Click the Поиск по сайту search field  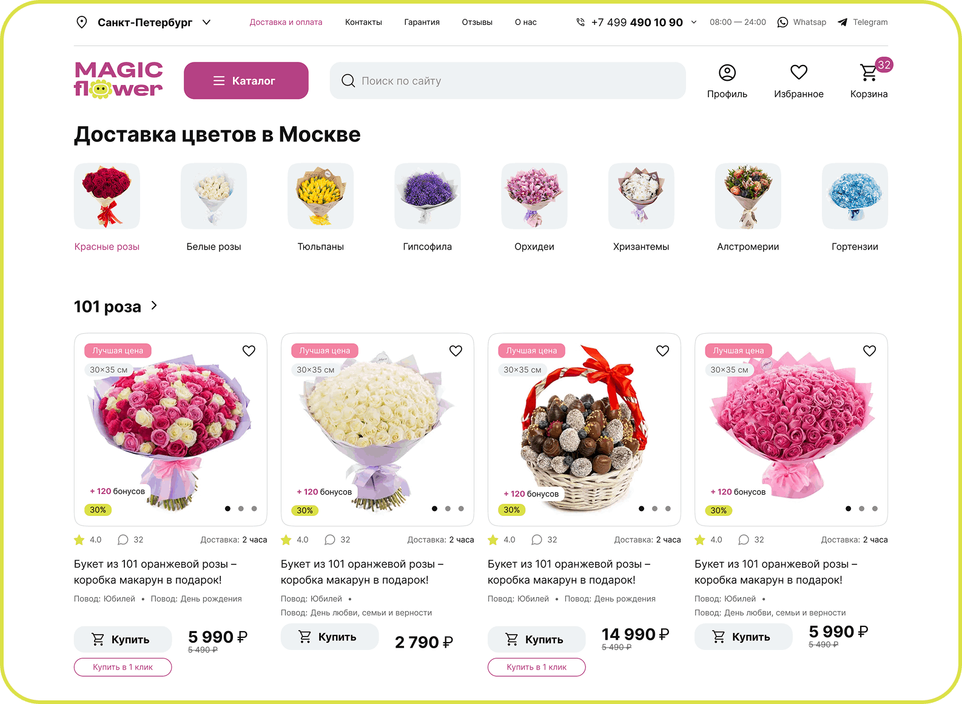pyautogui.click(x=508, y=81)
